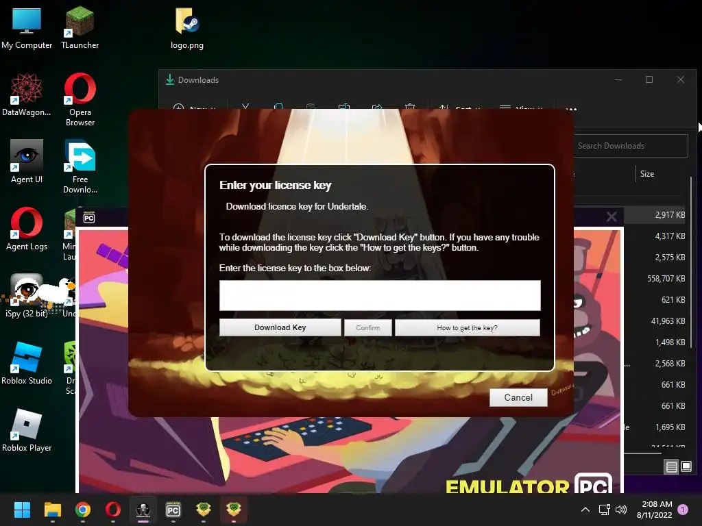Screen dimensions: 702x526
Task: Click the highlighted green package taskbar icon
Action: tap(234, 510)
